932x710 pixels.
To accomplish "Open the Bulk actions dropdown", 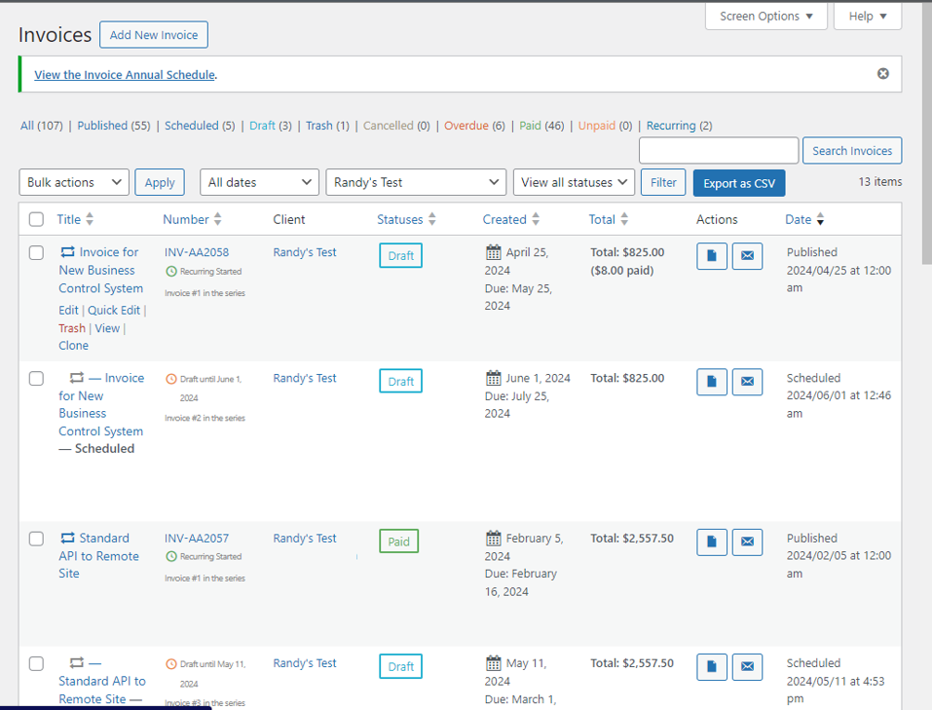I will (74, 182).
